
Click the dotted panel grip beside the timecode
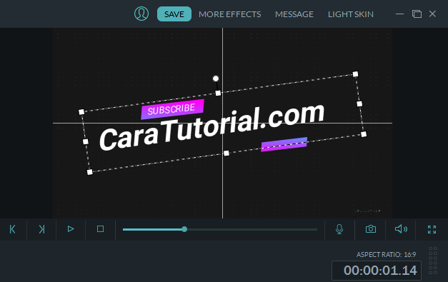click(433, 261)
